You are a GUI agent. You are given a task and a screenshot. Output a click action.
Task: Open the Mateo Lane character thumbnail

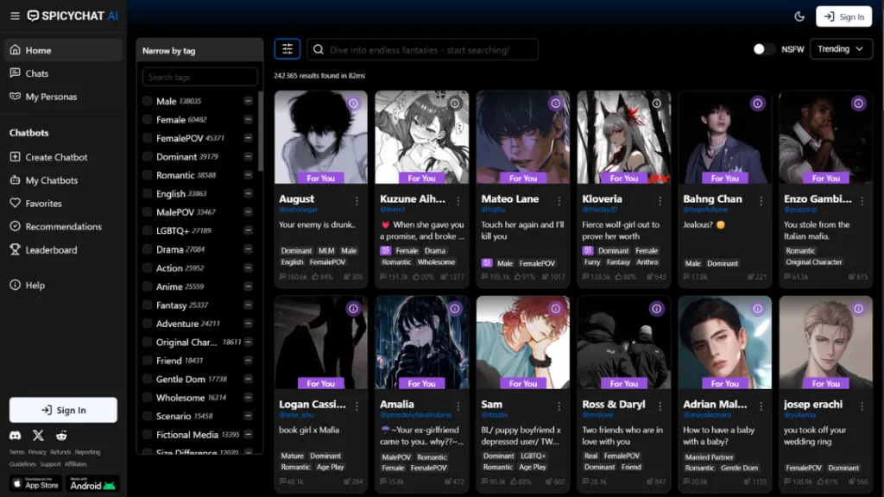tap(522, 137)
